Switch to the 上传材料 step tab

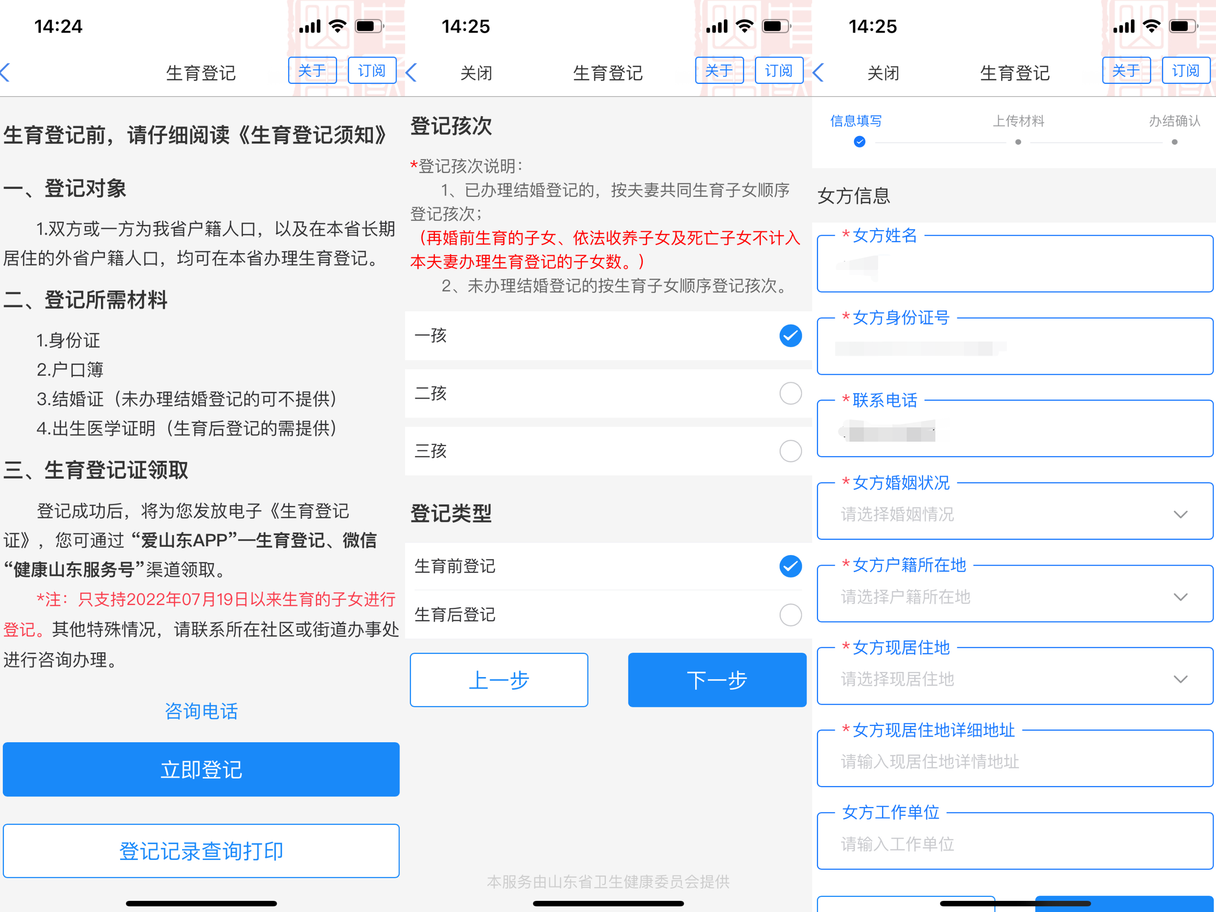1018,122
